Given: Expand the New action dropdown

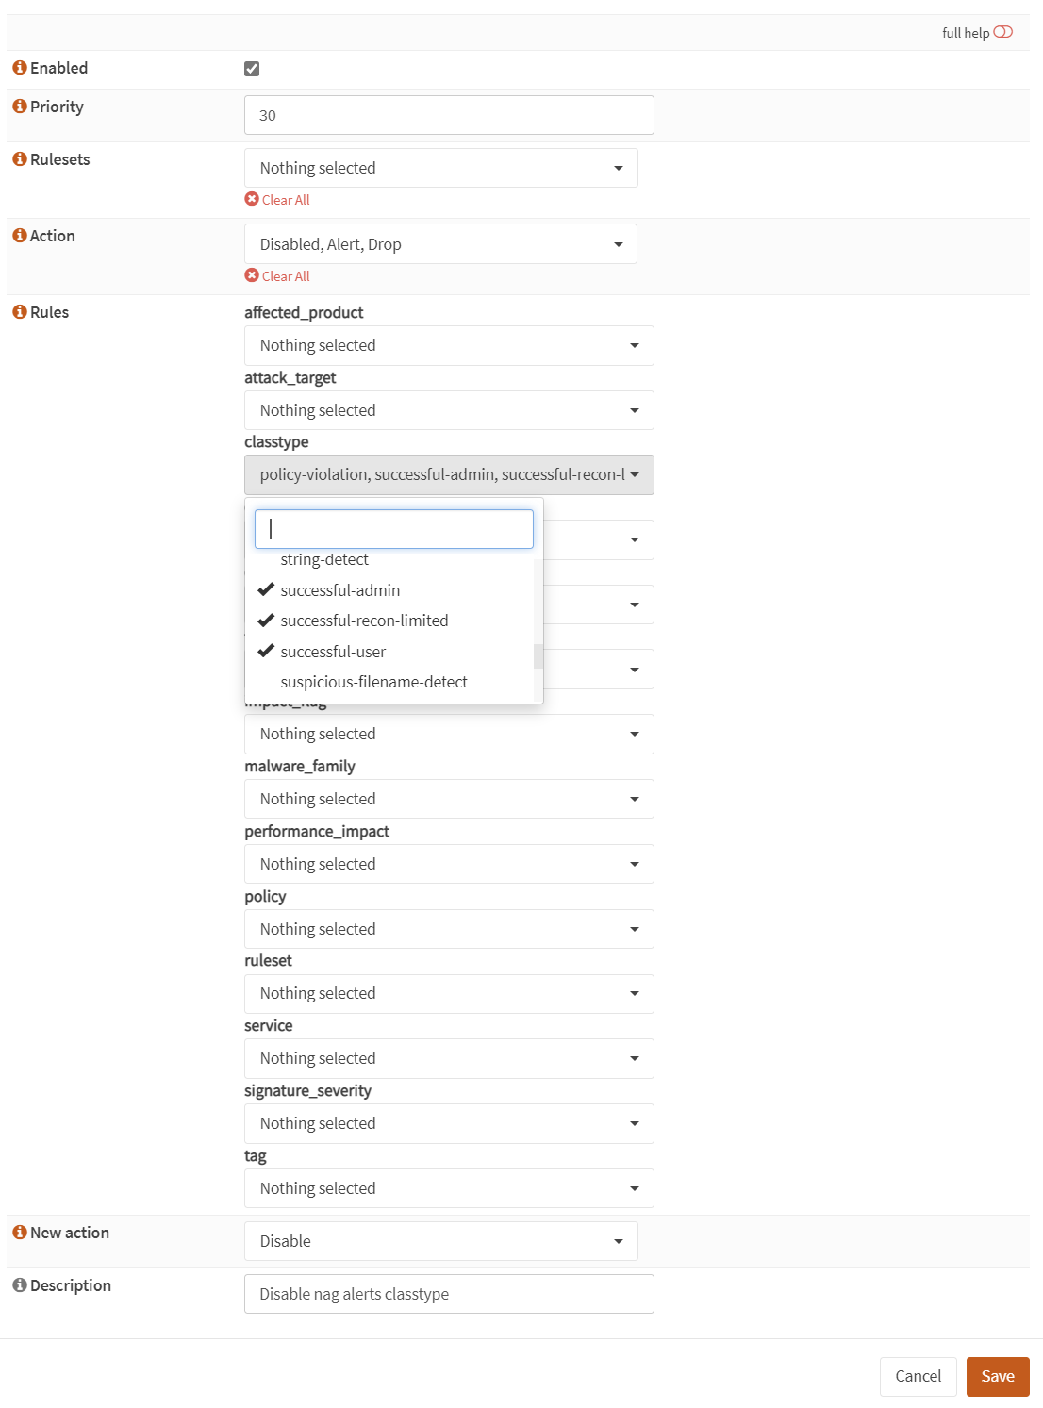Looking at the screenshot, I should pos(440,1240).
